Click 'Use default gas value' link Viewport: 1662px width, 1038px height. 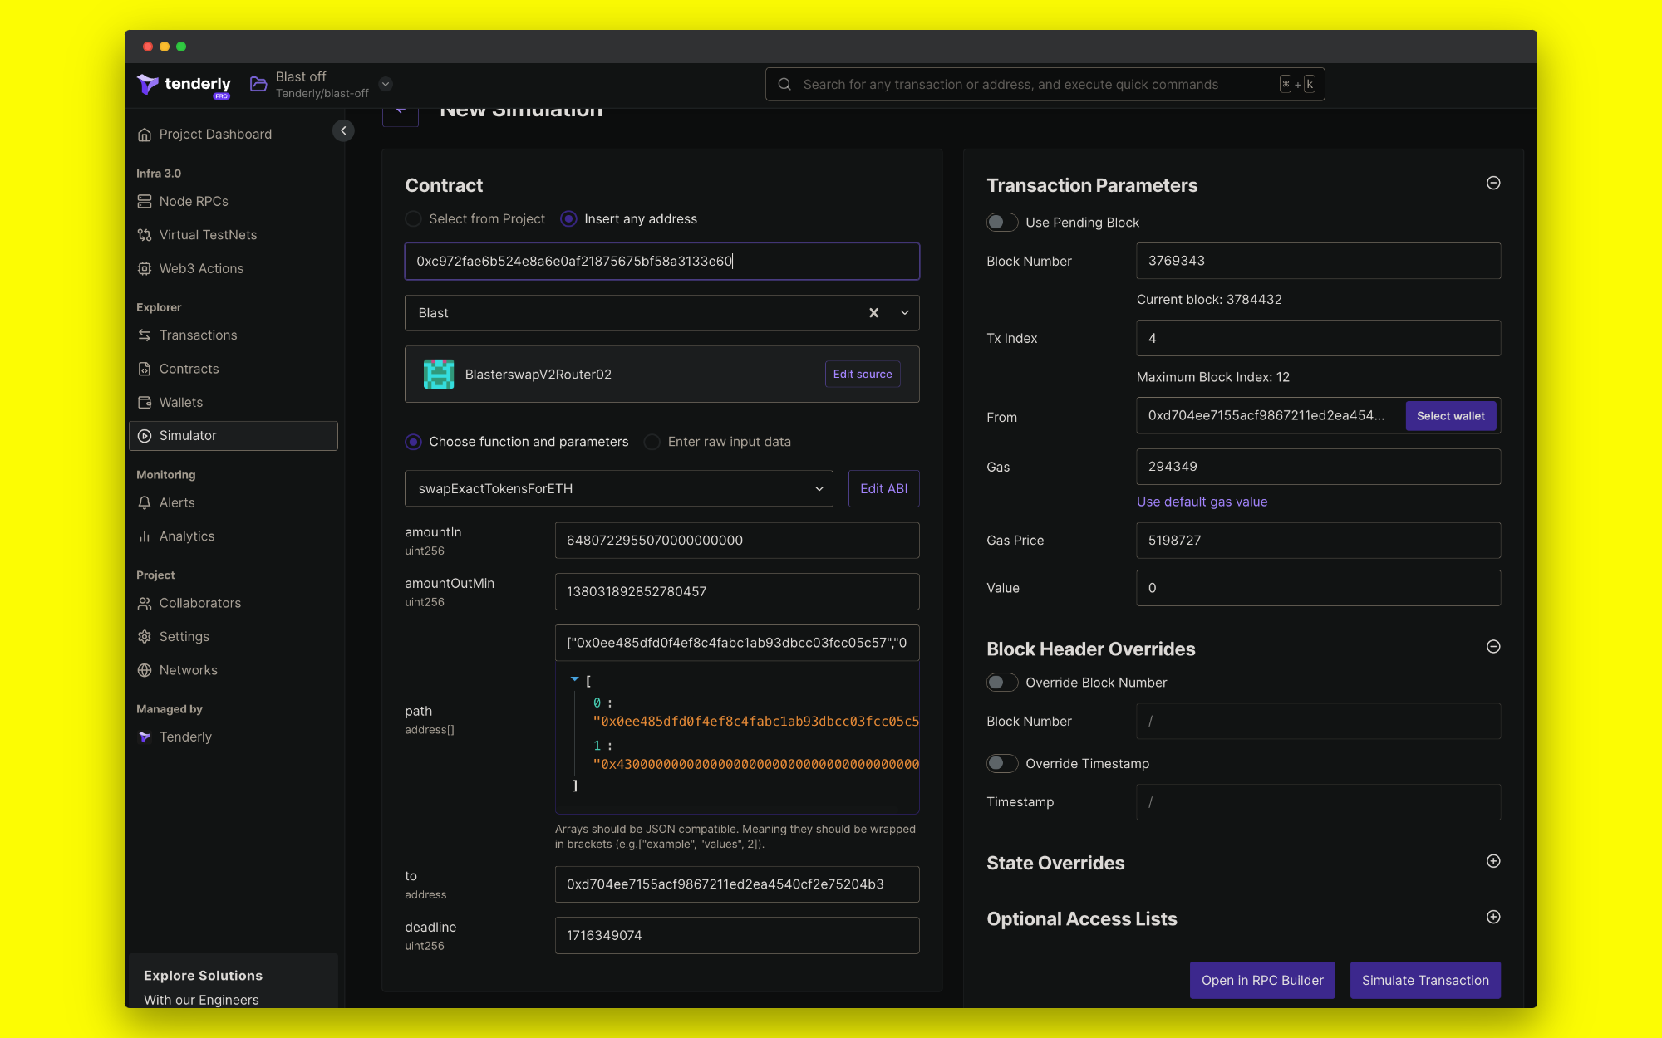click(x=1202, y=502)
